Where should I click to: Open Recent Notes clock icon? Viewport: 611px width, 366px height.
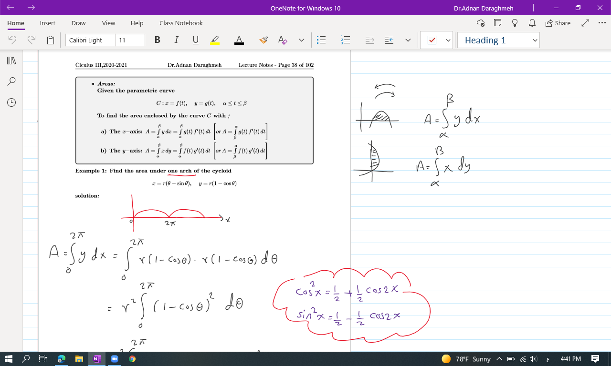point(12,102)
